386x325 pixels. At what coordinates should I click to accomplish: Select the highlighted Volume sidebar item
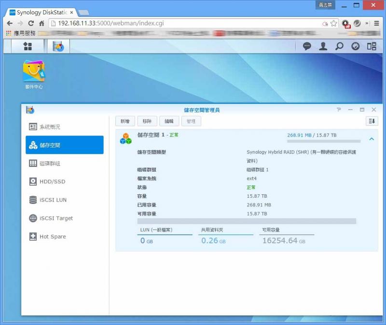coord(65,145)
